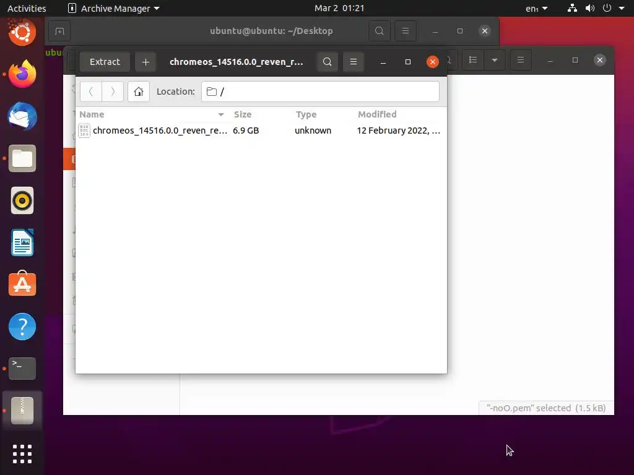
Task: Open Help from the dock
Action: (22, 327)
